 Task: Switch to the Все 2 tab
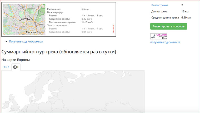click(x=6, y=67)
